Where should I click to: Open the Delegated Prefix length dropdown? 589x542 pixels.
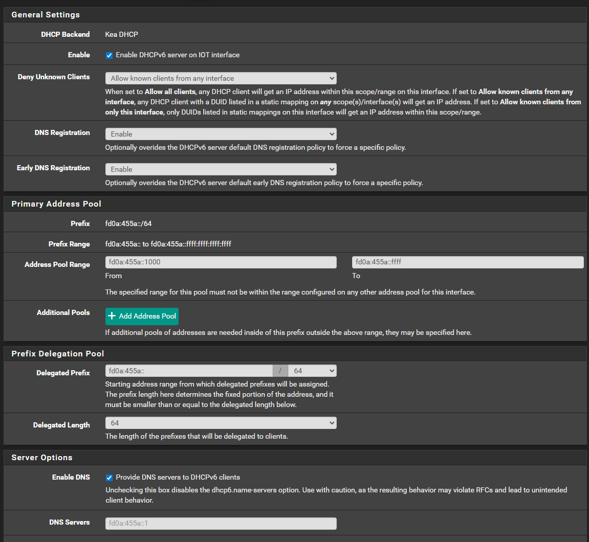312,371
